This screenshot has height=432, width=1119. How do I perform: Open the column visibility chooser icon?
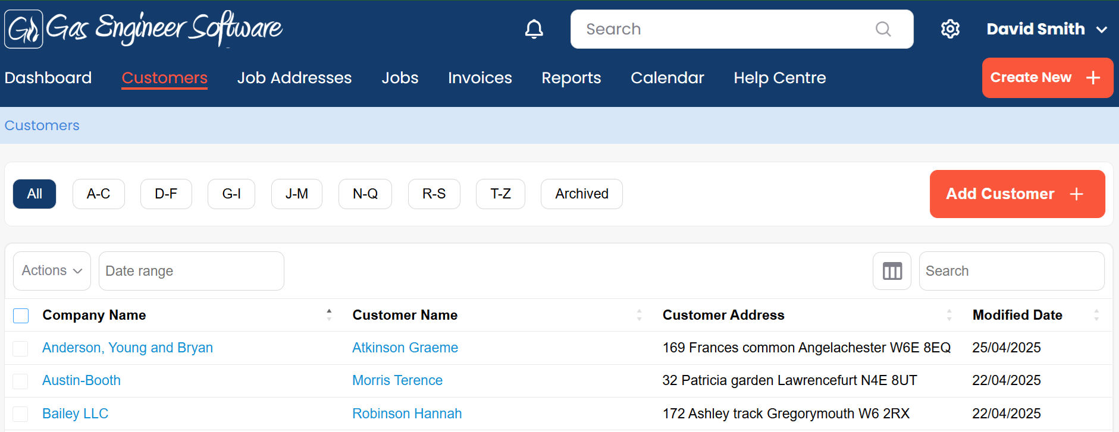[x=892, y=271]
